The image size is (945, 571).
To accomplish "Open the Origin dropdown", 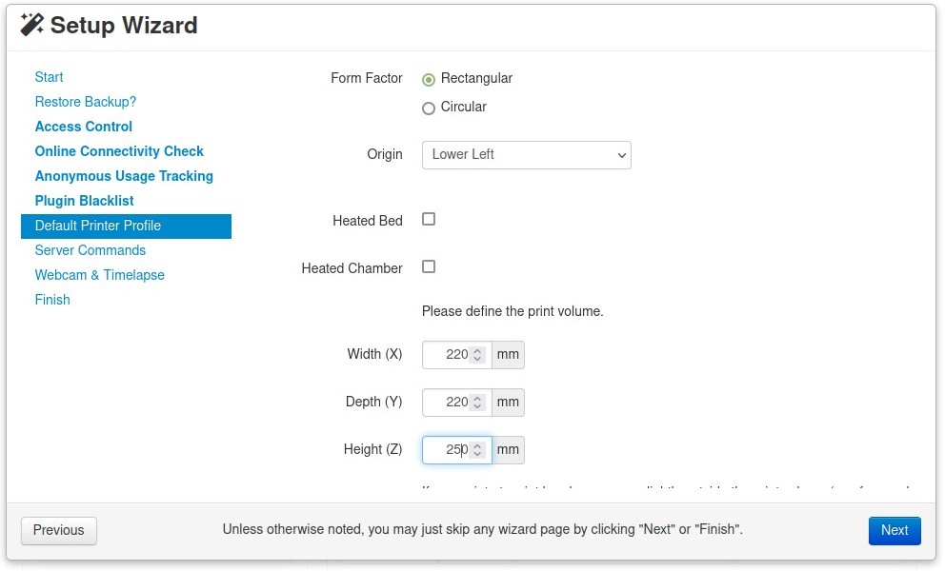I will 526,155.
